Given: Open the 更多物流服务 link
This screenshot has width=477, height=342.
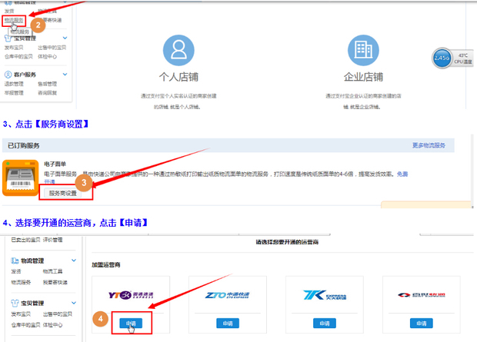Looking at the screenshot, I should point(435,145).
